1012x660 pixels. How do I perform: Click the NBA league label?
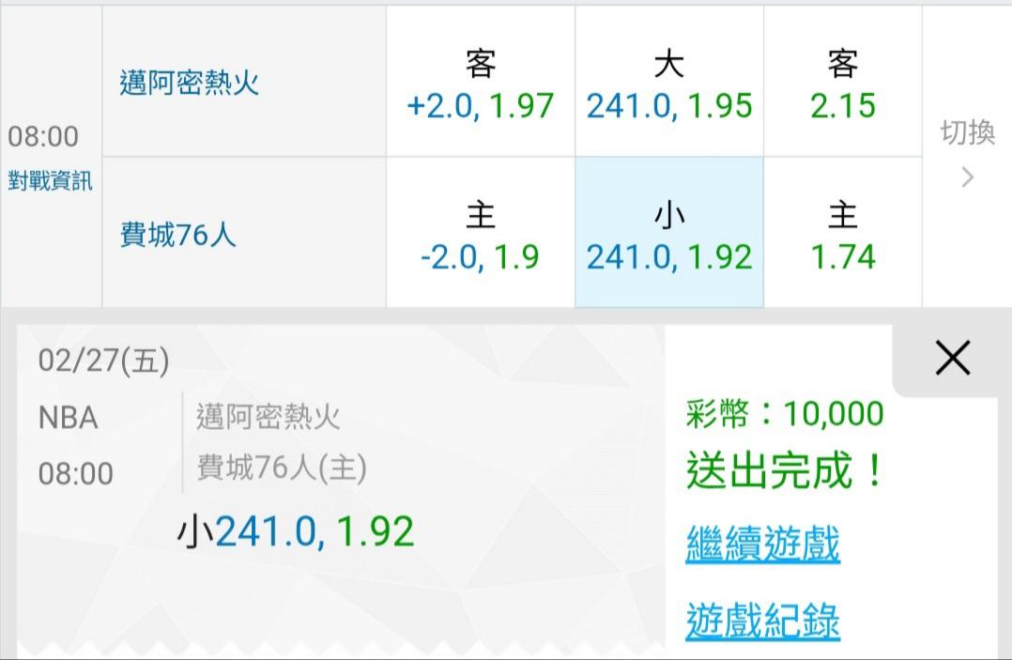click(68, 418)
